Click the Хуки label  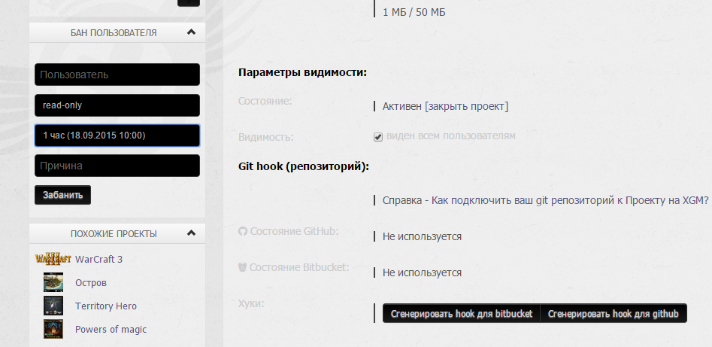click(x=251, y=303)
